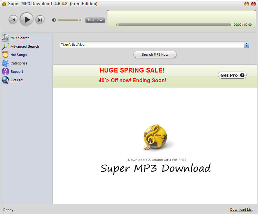This screenshot has width=258, height=214.
Task: Click the Hot Songs sun icon
Action: (5, 54)
